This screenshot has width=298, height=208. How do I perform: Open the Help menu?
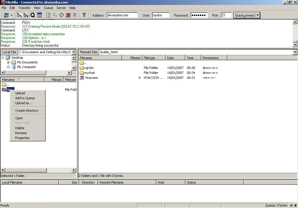click(x=72, y=8)
